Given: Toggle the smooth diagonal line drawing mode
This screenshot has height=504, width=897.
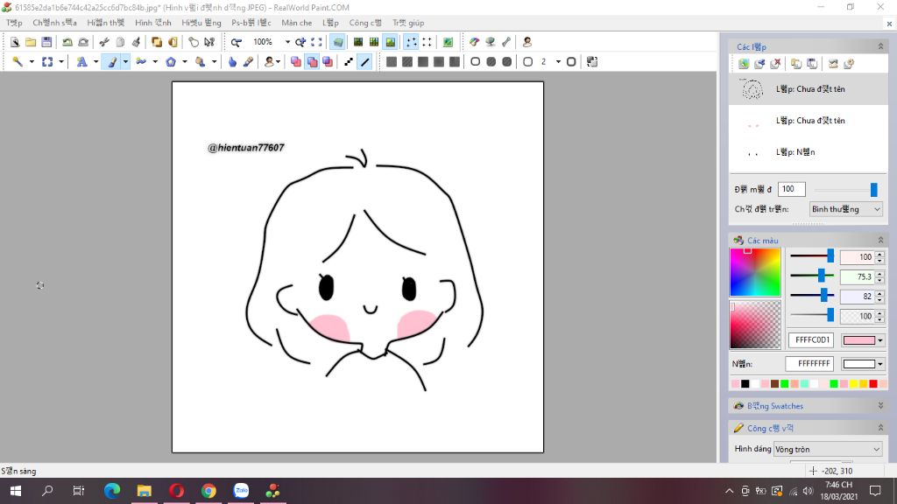Looking at the screenshot, I should (x=365, y=62).
